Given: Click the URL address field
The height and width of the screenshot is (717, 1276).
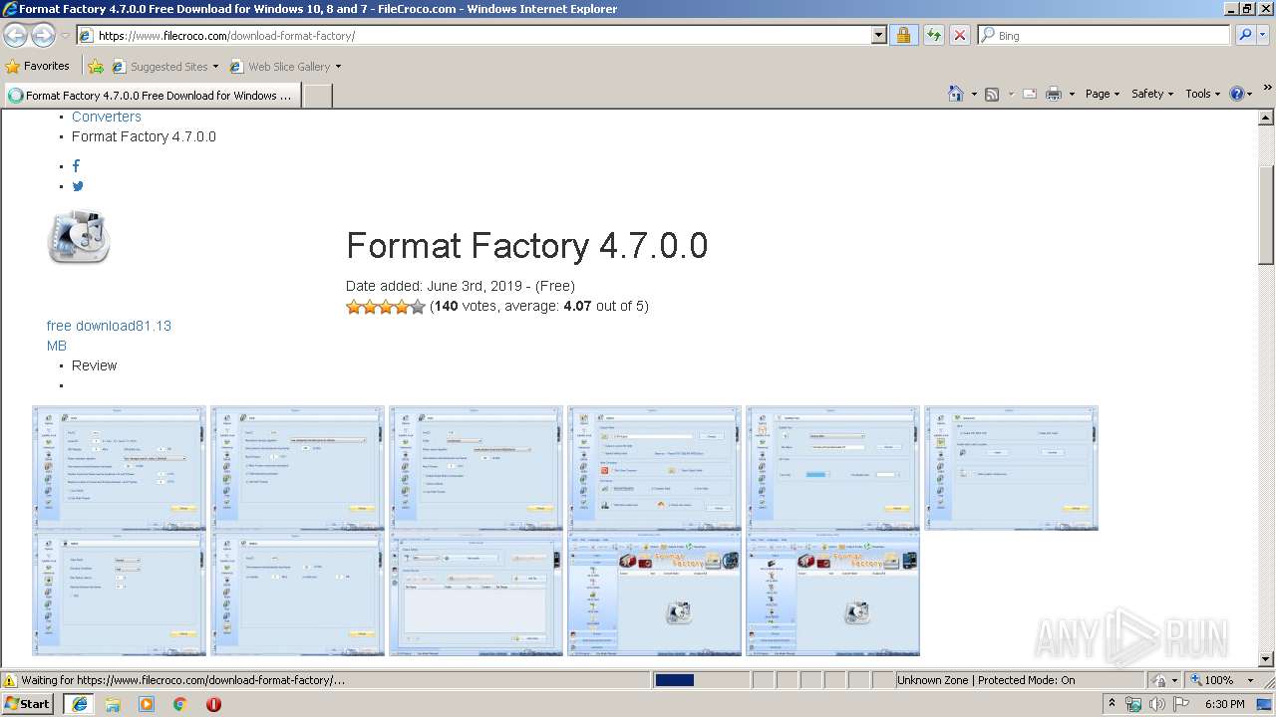Looking at the screenshot, I should 474,35.
